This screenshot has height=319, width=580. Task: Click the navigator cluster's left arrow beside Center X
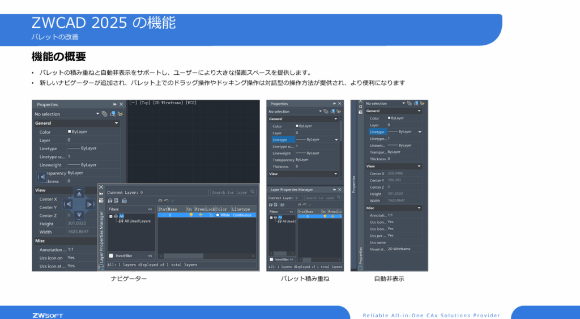tap(68, 204)
